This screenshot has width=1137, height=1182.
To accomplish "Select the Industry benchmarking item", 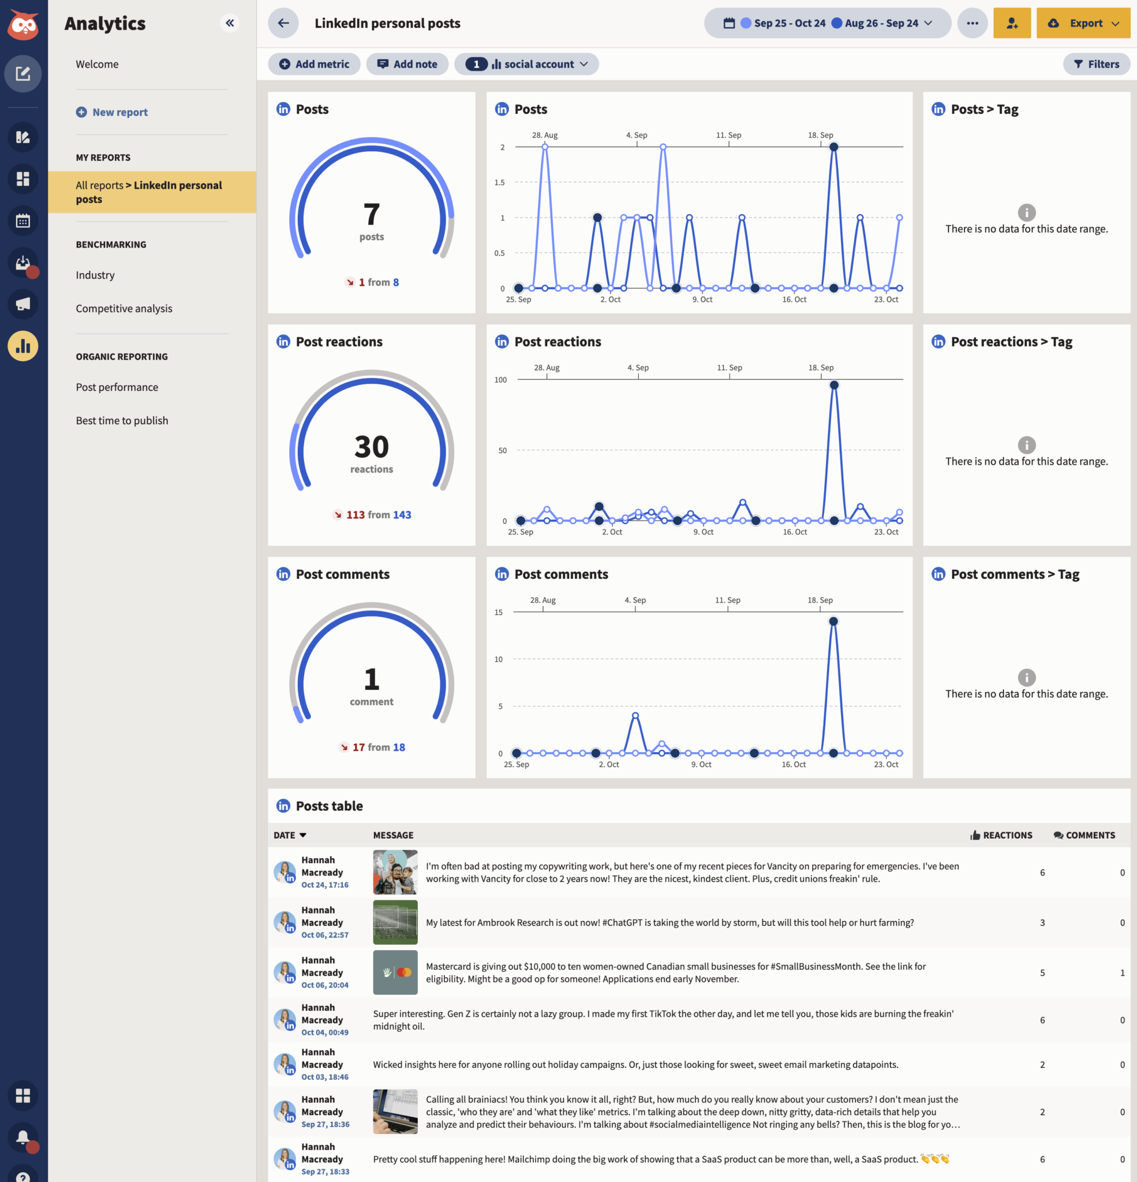I will coord(95,275).
